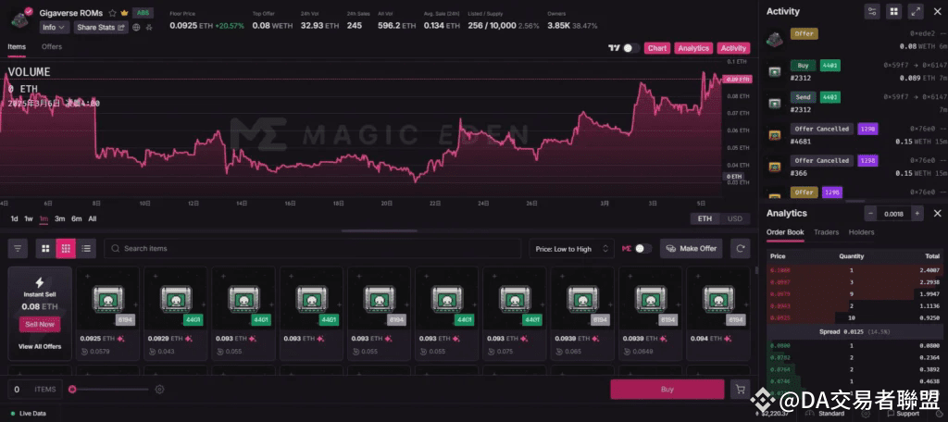Click the panel divider handle below the chart
This screenshot has width=948, height=422.
(379, 231)
